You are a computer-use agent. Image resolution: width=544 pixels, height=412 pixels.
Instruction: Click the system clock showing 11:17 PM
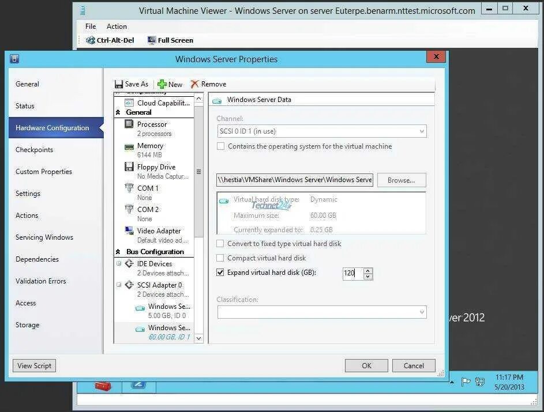pos(509,377)
